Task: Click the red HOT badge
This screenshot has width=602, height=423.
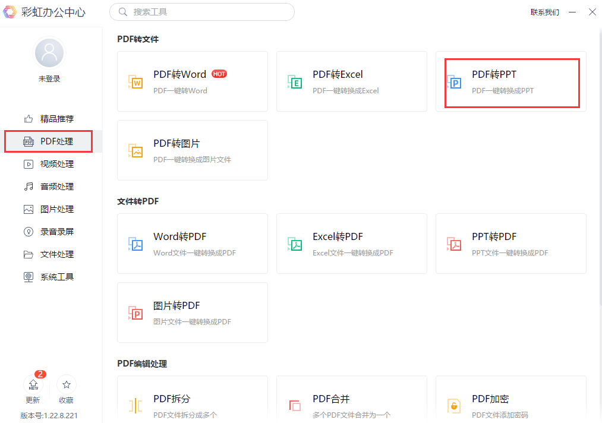Action: (219, 74)
